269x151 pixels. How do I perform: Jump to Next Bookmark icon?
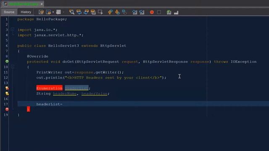click(x=117, y=12)
